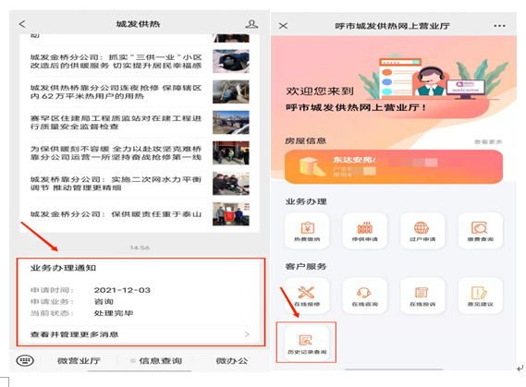Click 申请业务 value 咨询
The image size is (526, 387).
point(104,301)
